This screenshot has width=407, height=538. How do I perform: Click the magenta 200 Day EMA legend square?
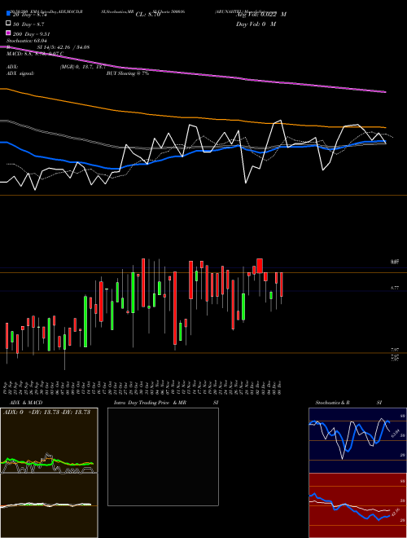(x=9, y=33)
